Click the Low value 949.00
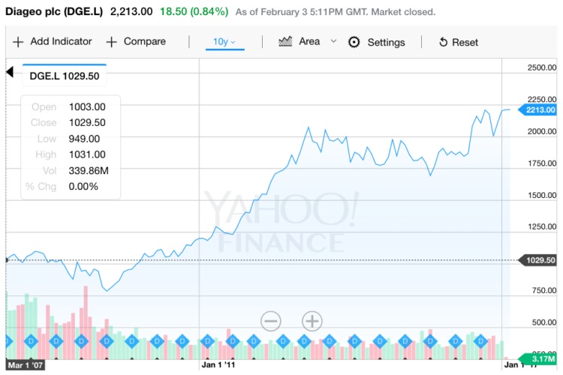 [84, 139]
